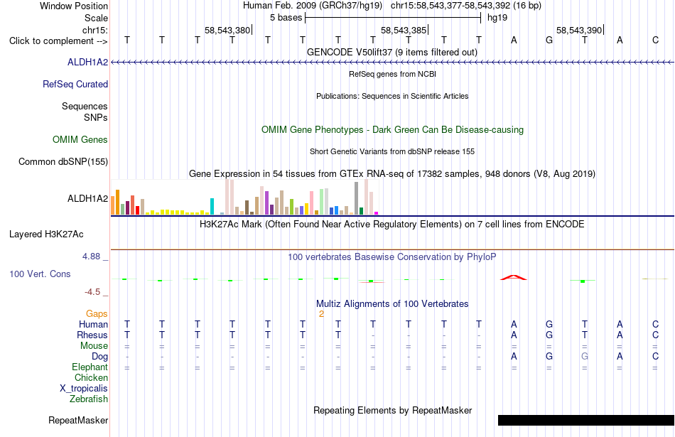Viewport: 675px width, 437px height.
Task: Click the cyan bar in GTEx chart
Action: click(x=212, y=206)
